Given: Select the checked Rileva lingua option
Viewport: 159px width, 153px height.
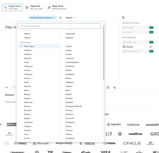Looking at the screenshot, I should click(29, 46).
